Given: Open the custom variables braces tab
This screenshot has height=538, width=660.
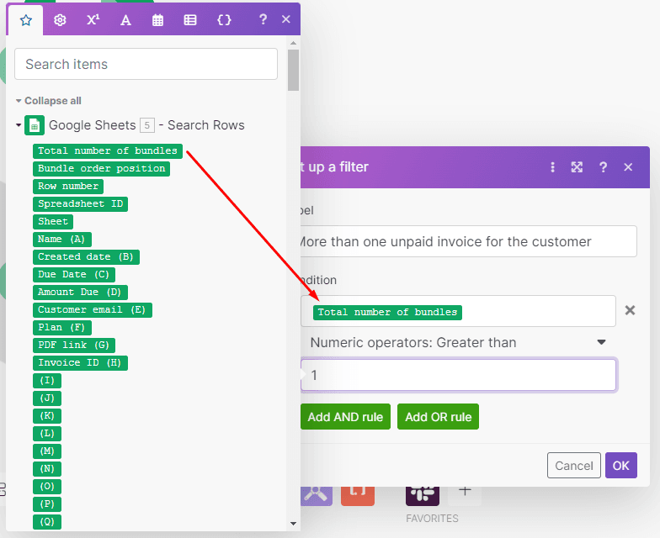Looking at the screenshot, I should coord(224,20).
